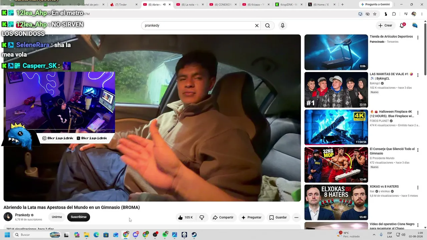Open YouTube notifications bell
This screenshot has height=240, width=427.
(402, 25)
